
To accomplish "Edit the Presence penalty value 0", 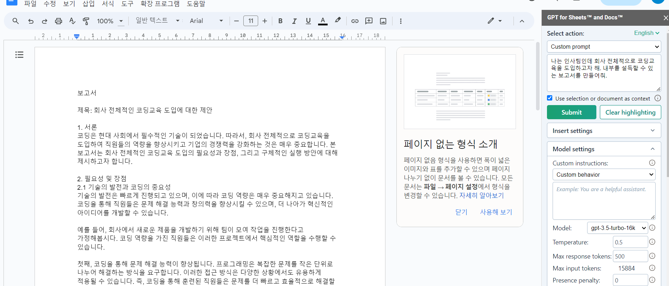I will point(630,280).
